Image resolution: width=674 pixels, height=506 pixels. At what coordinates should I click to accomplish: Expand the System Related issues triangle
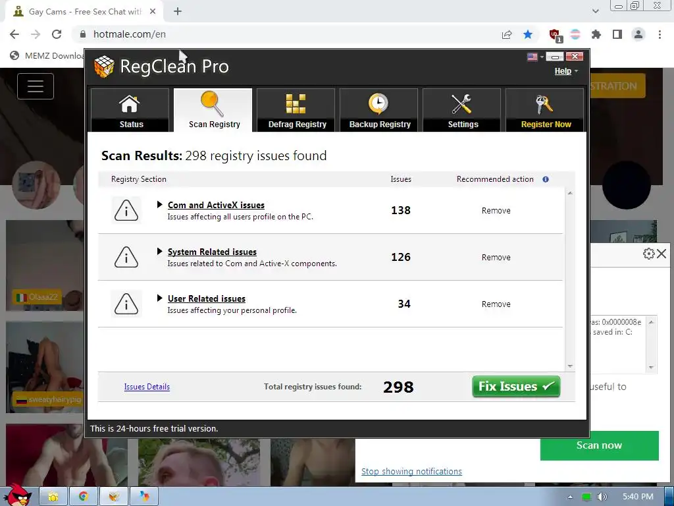tap(159, 251)
